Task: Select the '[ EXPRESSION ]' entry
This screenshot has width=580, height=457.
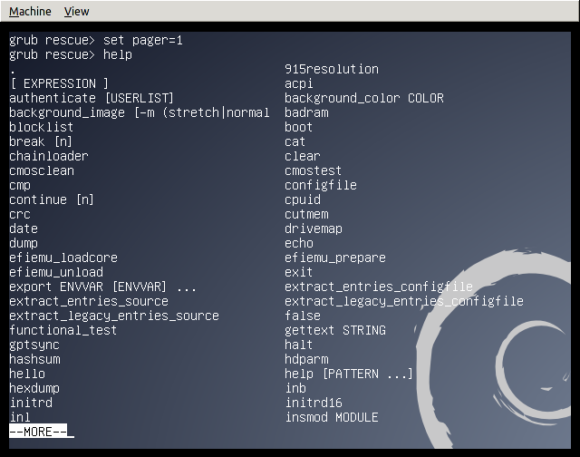Action: pos(59,83)
